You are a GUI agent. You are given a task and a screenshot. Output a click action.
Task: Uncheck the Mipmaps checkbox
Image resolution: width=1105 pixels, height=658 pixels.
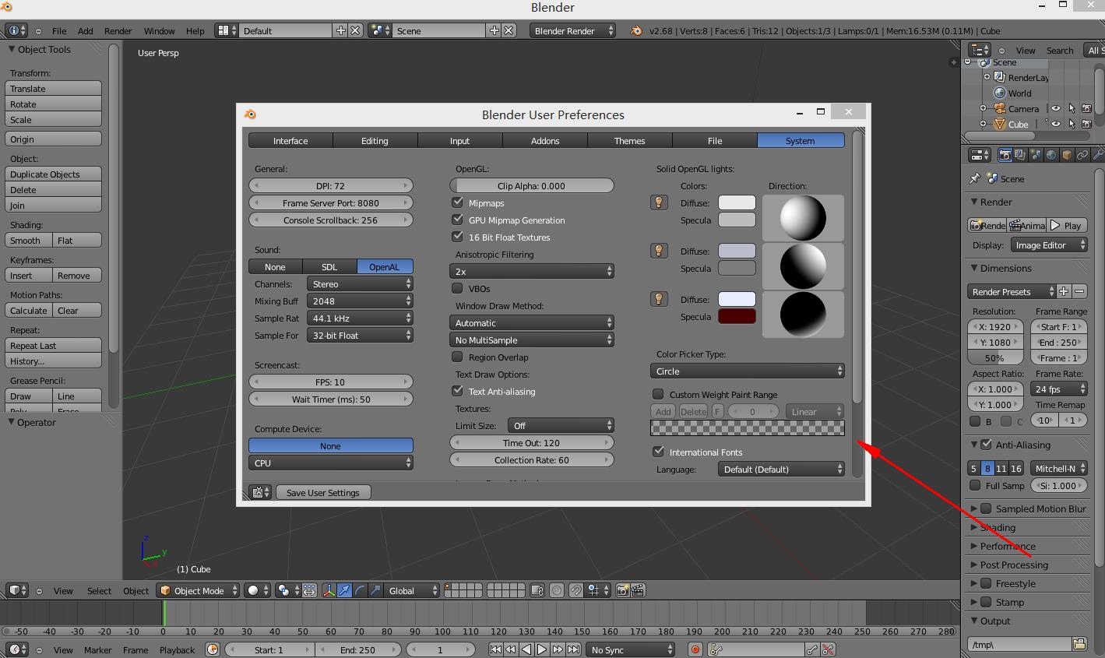click(x=458, y=202)
